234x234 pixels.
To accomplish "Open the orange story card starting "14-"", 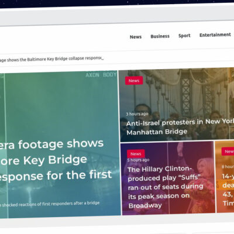I will (225, 177).
